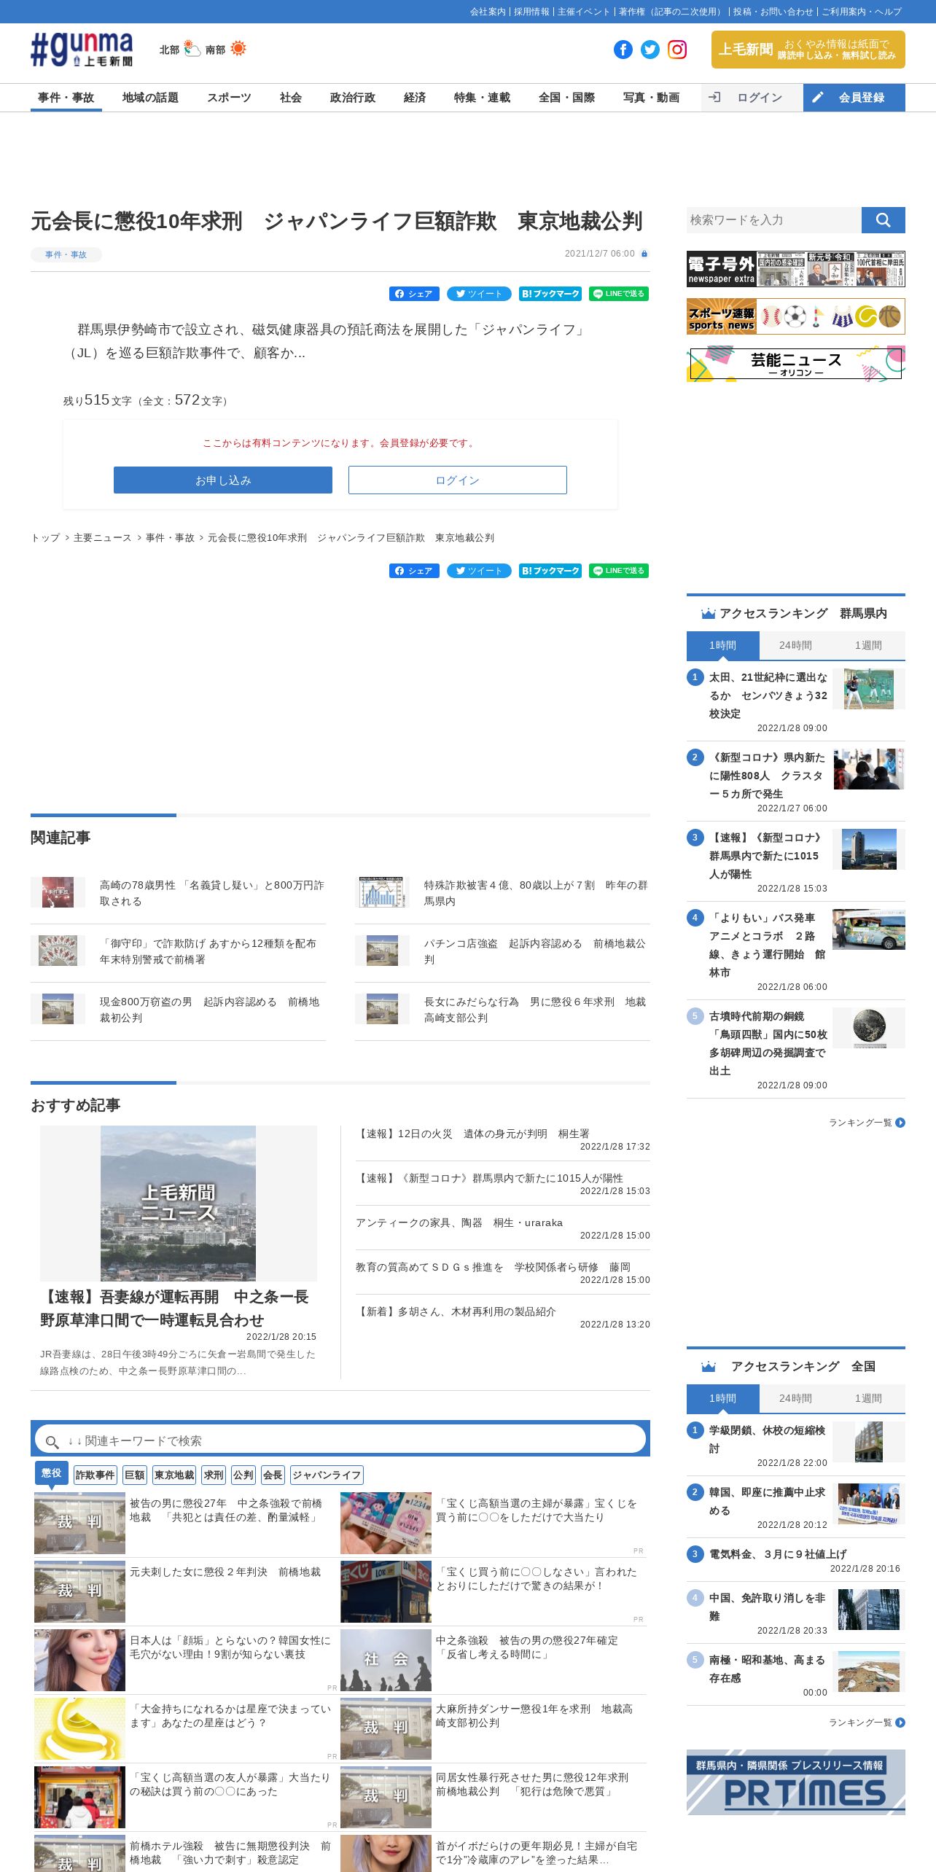Viewport: 936px width, 1872px height.
Task: Open the Facebook icon in header
Action: coord(623,50)
